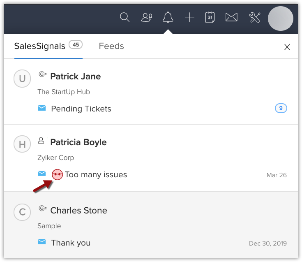Screen dimensions: 302x262
Task: Click the 9 unread count badge
Action: (x=281, y=109)
